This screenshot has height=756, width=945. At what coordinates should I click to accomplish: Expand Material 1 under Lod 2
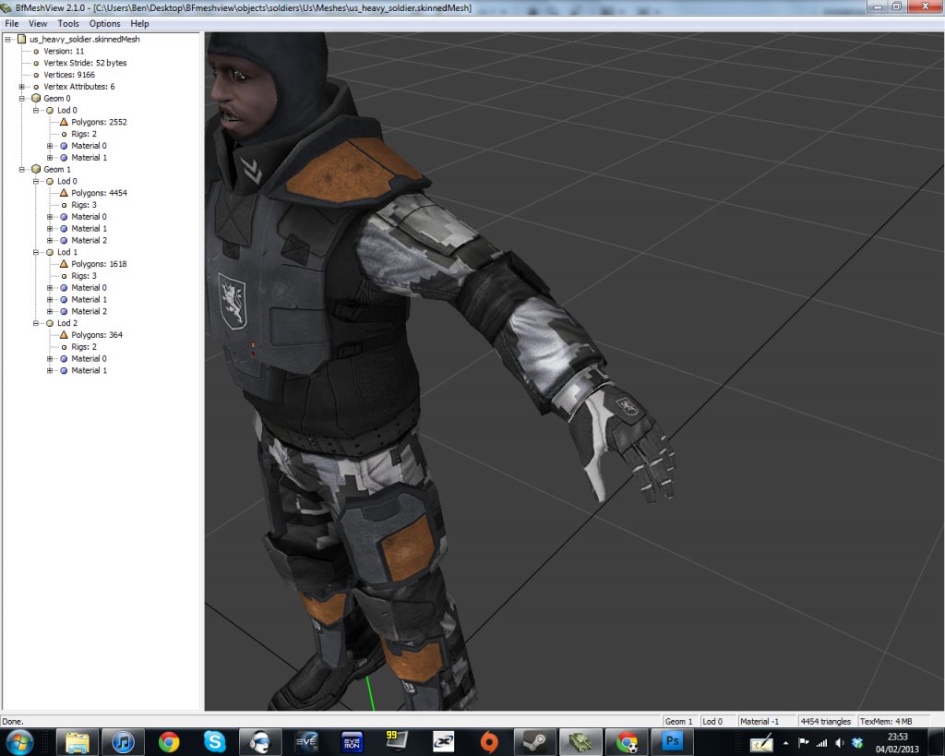coord(50,370)
